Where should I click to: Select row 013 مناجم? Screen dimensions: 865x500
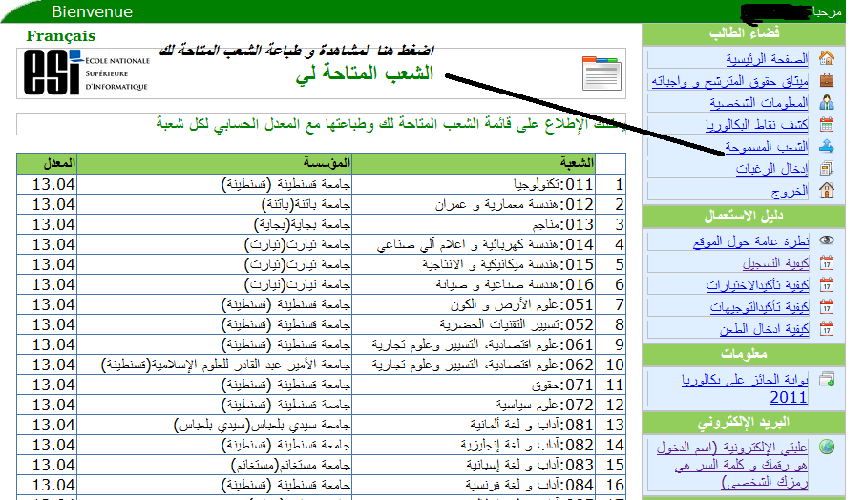click(x=321, y=224)
